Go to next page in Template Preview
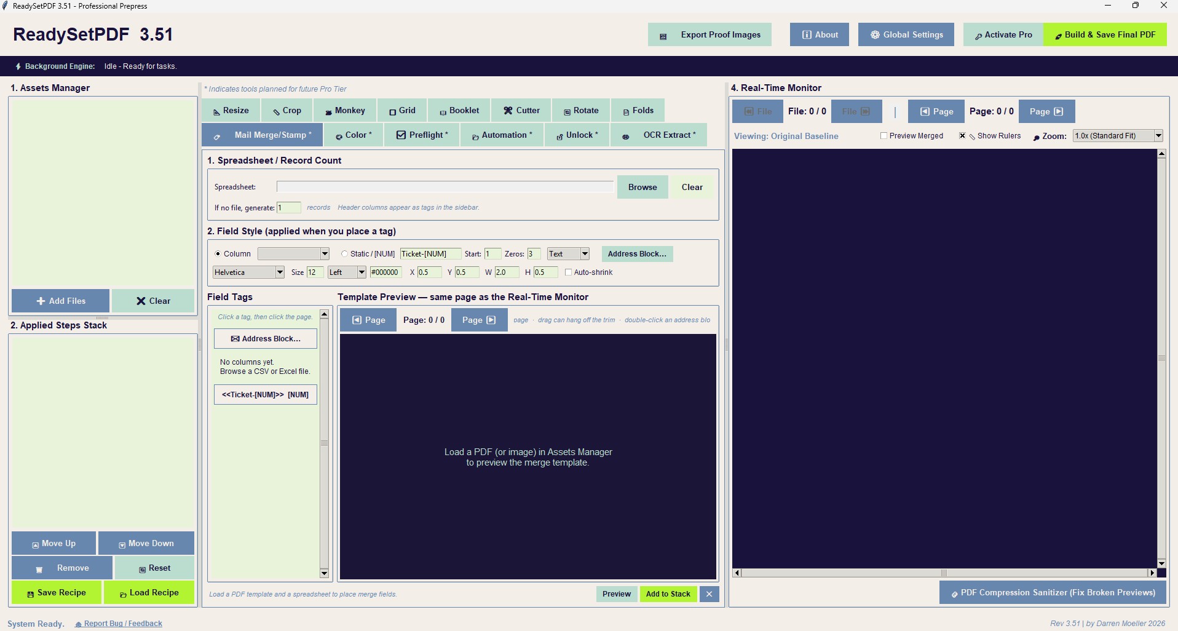This screenshot has width=1178, height=631. (479, 320)
